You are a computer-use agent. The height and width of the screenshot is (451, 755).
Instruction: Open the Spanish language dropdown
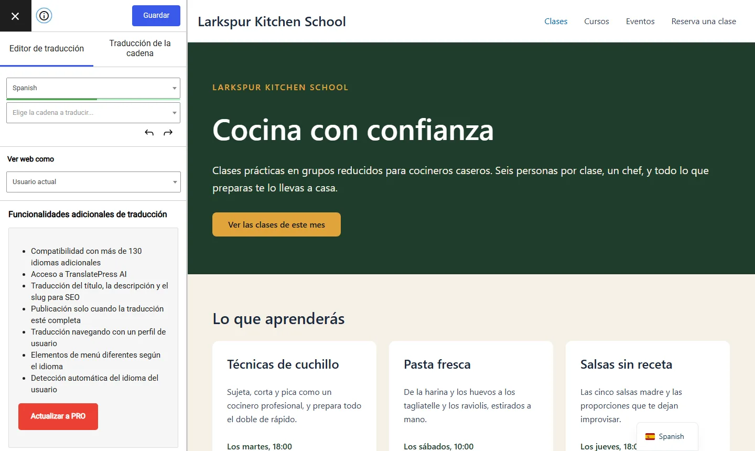[93, 88]
